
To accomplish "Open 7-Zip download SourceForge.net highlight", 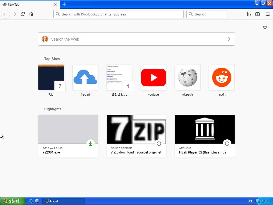I will click(x=136, y=136).
